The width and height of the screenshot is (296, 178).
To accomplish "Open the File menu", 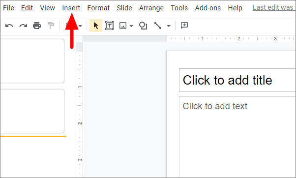I will coord(8,8).
